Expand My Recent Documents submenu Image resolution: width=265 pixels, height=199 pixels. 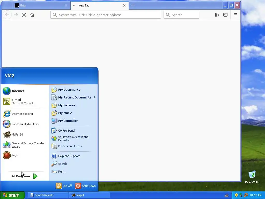tap(74, 97)
